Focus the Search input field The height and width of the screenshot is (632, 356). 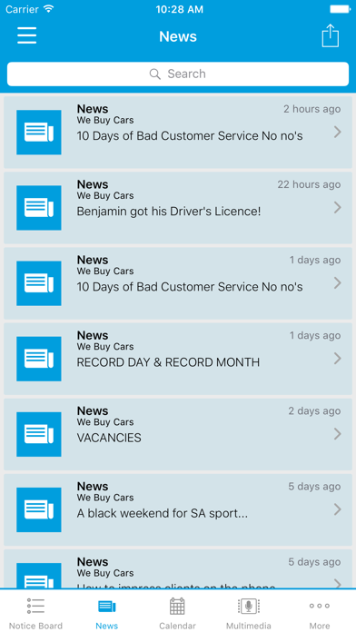tap(178, 74)
